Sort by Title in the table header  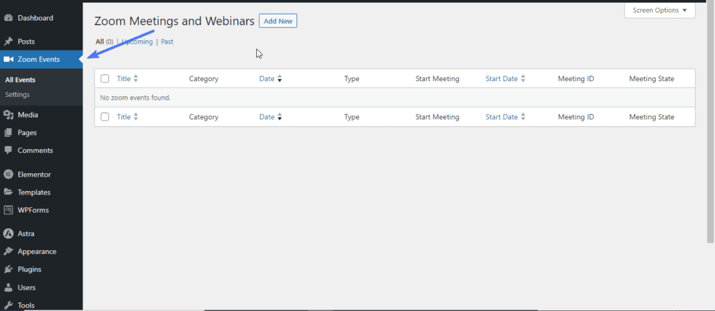coord(124,79)
